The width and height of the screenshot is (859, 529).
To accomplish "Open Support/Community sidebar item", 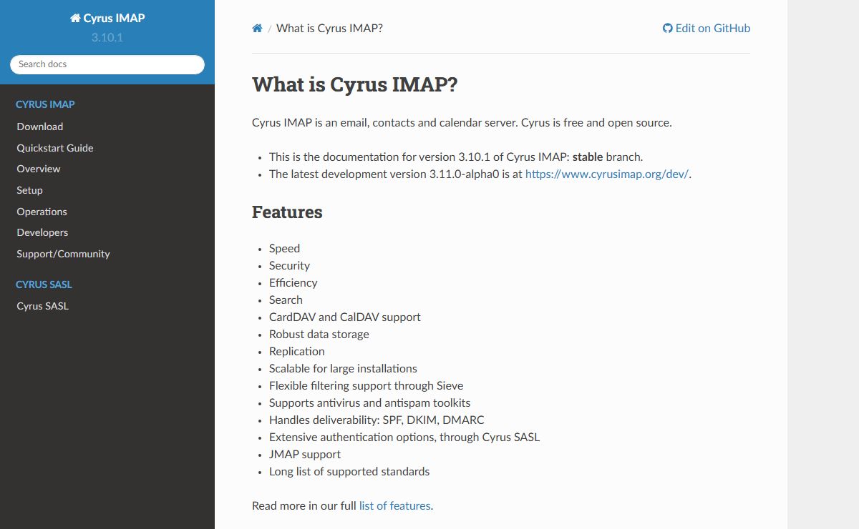I will [64, 254].
